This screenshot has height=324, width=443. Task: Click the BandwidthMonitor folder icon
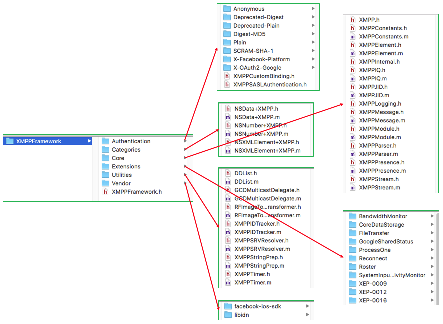352,216
